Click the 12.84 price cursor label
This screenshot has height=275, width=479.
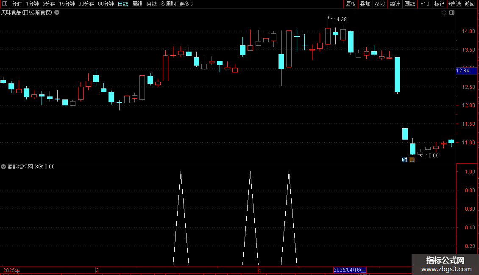click(x=466, y=71)
